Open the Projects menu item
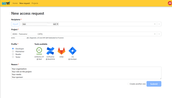 tap(35, 3)
